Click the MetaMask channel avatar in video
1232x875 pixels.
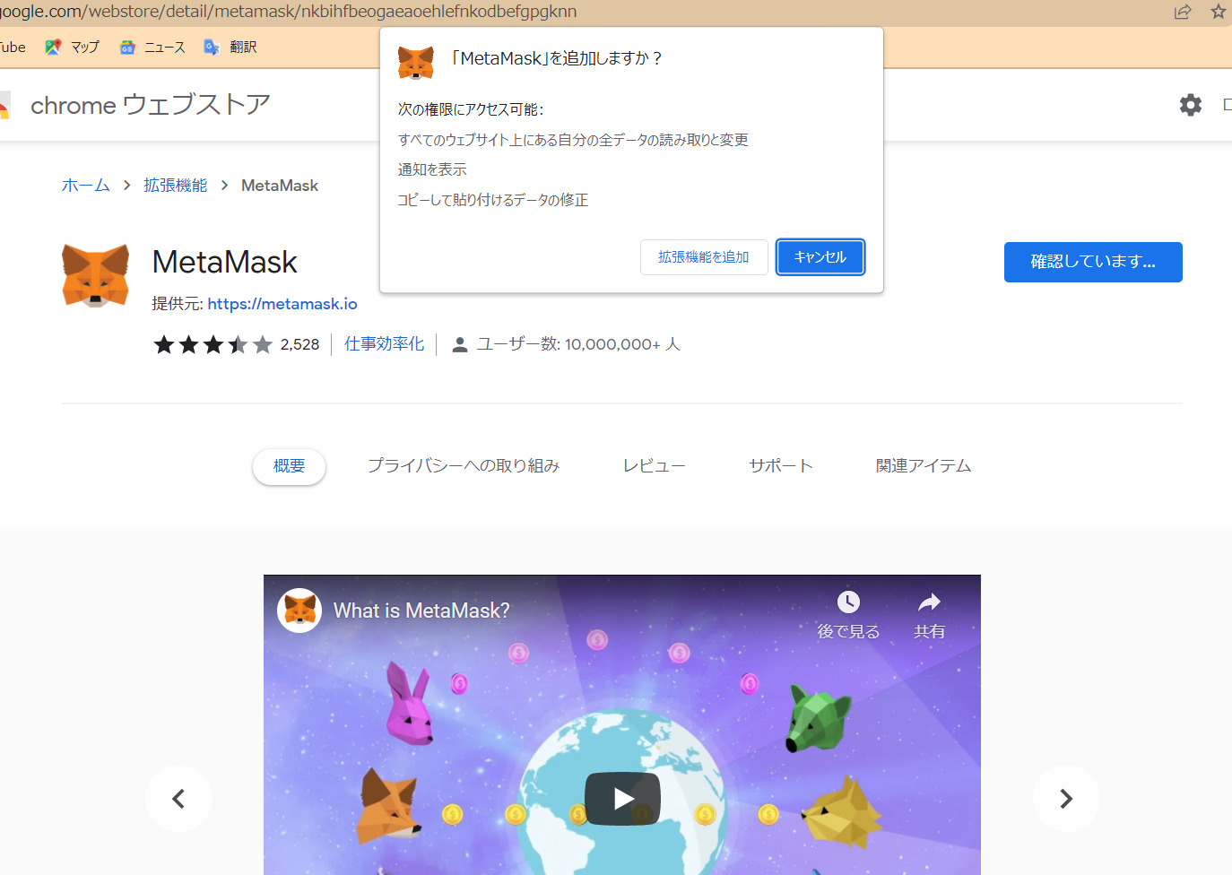point(299,611)
